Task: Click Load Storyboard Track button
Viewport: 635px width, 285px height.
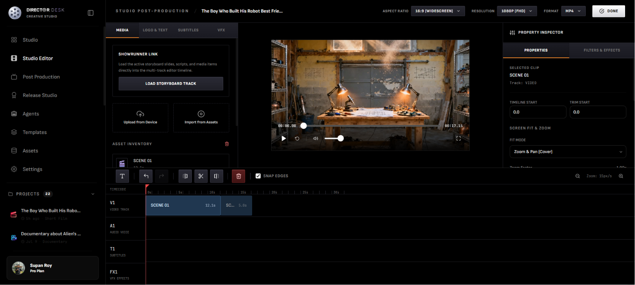Action: coord(171,83)
